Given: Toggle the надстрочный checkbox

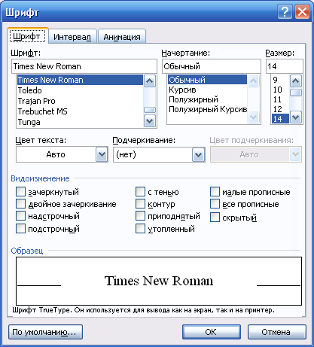Looking at the screenshot, I should (20, 216).
